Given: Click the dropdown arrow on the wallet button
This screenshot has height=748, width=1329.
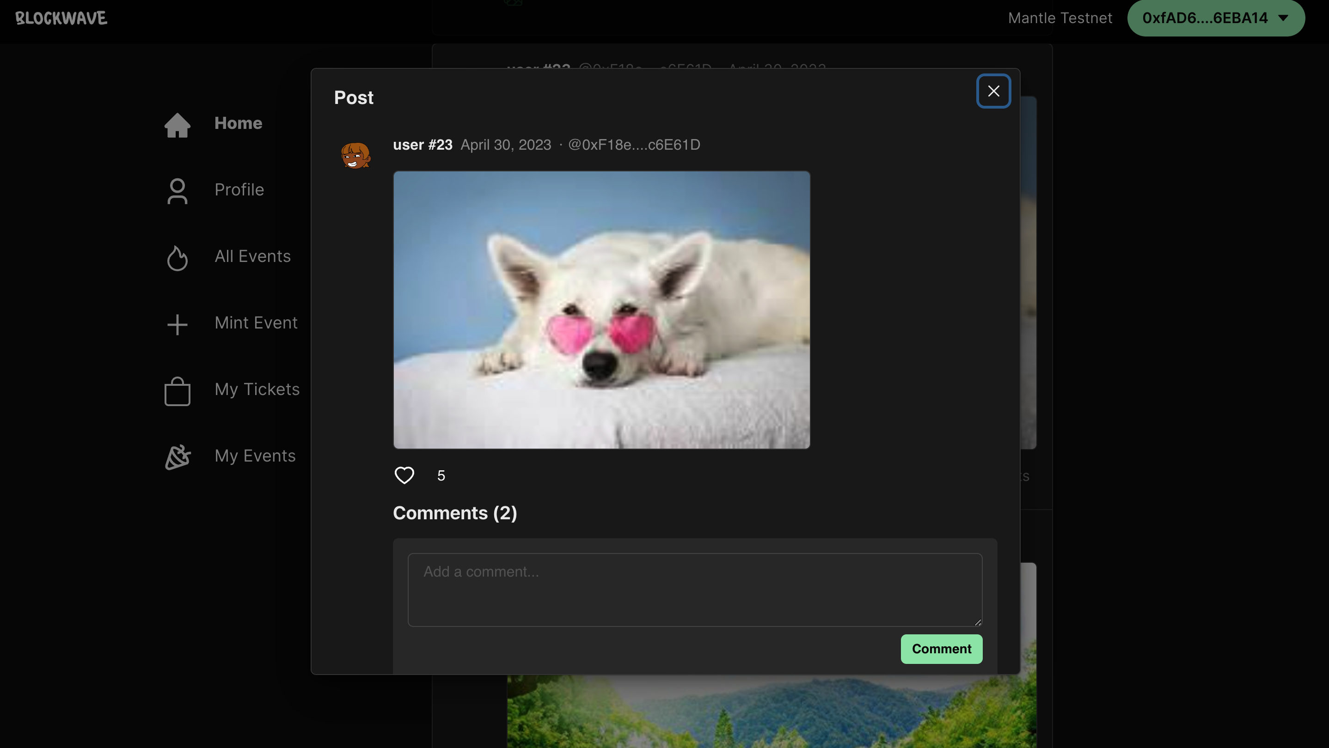Looking at the screenshot, I should (x=1284, y=18).
